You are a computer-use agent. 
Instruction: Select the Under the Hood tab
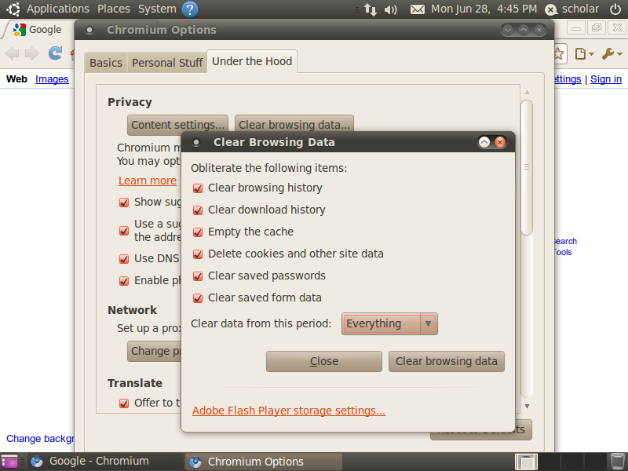(252, 61)
